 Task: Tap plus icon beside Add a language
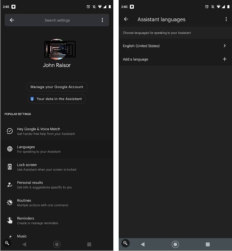click(225, 59)
